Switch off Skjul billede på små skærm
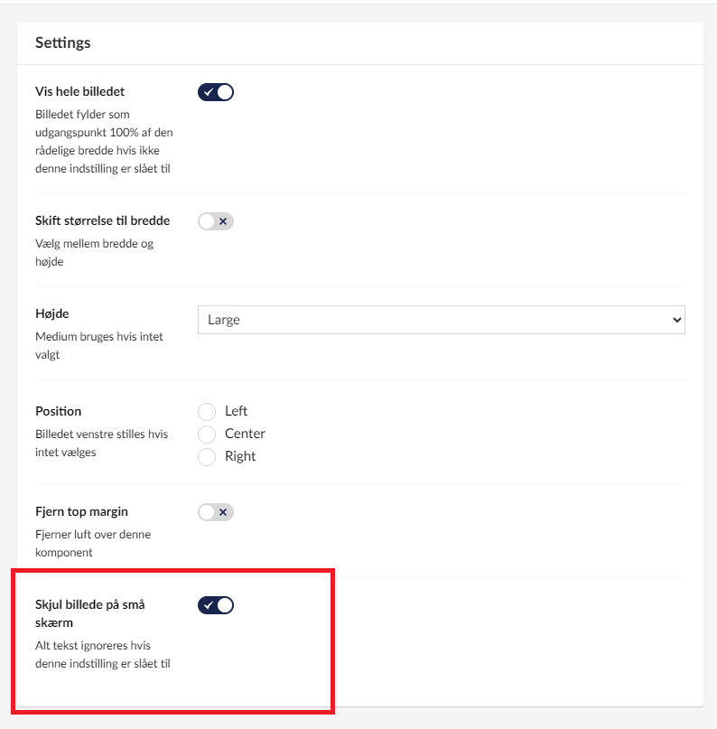 (x=216, y=605)
